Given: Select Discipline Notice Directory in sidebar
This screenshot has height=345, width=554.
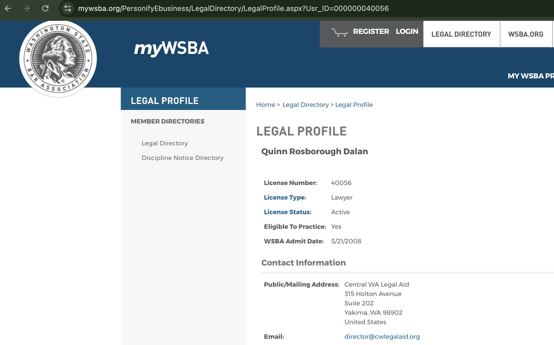Looking at the screenshot, I should 182,158.
